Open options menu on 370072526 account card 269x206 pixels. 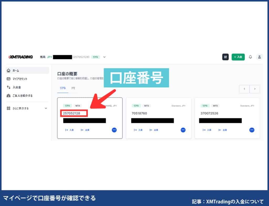pyautogui.click(x=252, y=130)
